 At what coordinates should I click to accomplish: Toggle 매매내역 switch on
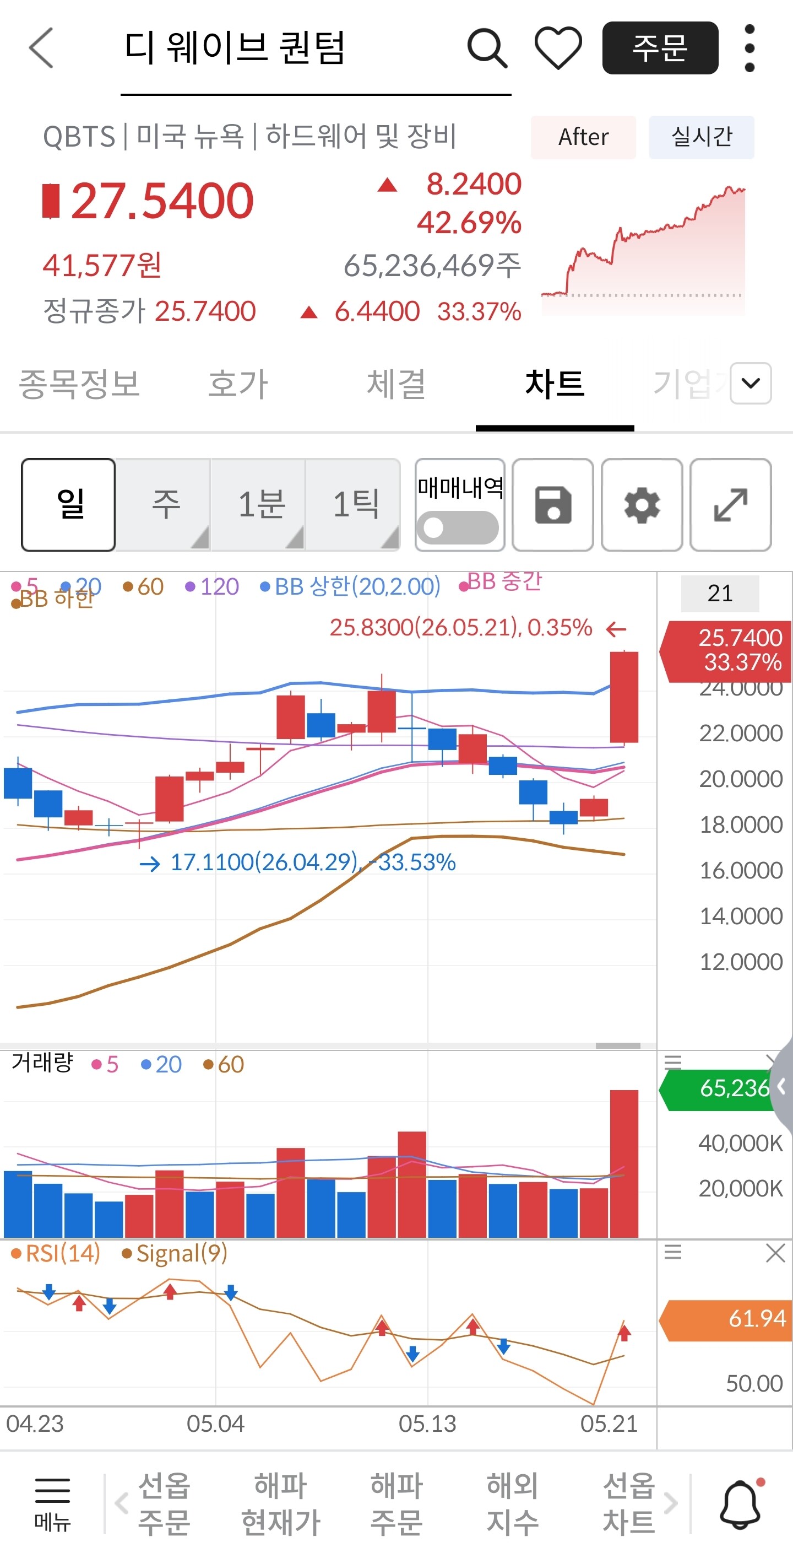pyautogui.click(x=458, y=527)
